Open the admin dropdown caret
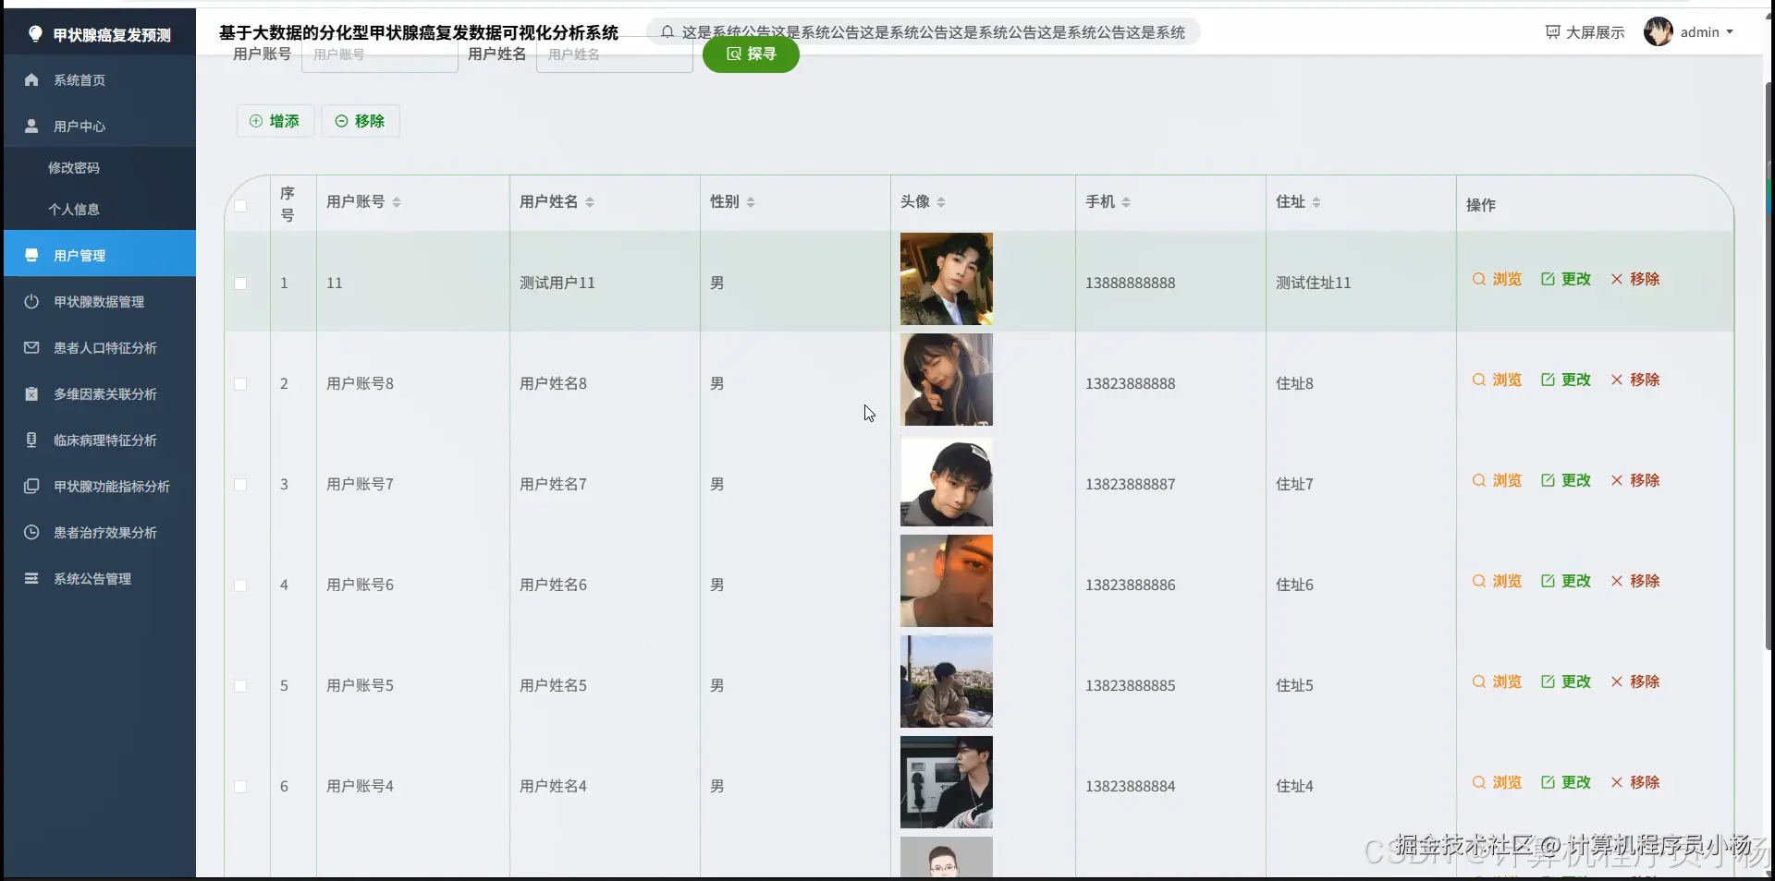Image resolution: width=1775 pixels, height=881 pixels. [x=1730, y=32]
